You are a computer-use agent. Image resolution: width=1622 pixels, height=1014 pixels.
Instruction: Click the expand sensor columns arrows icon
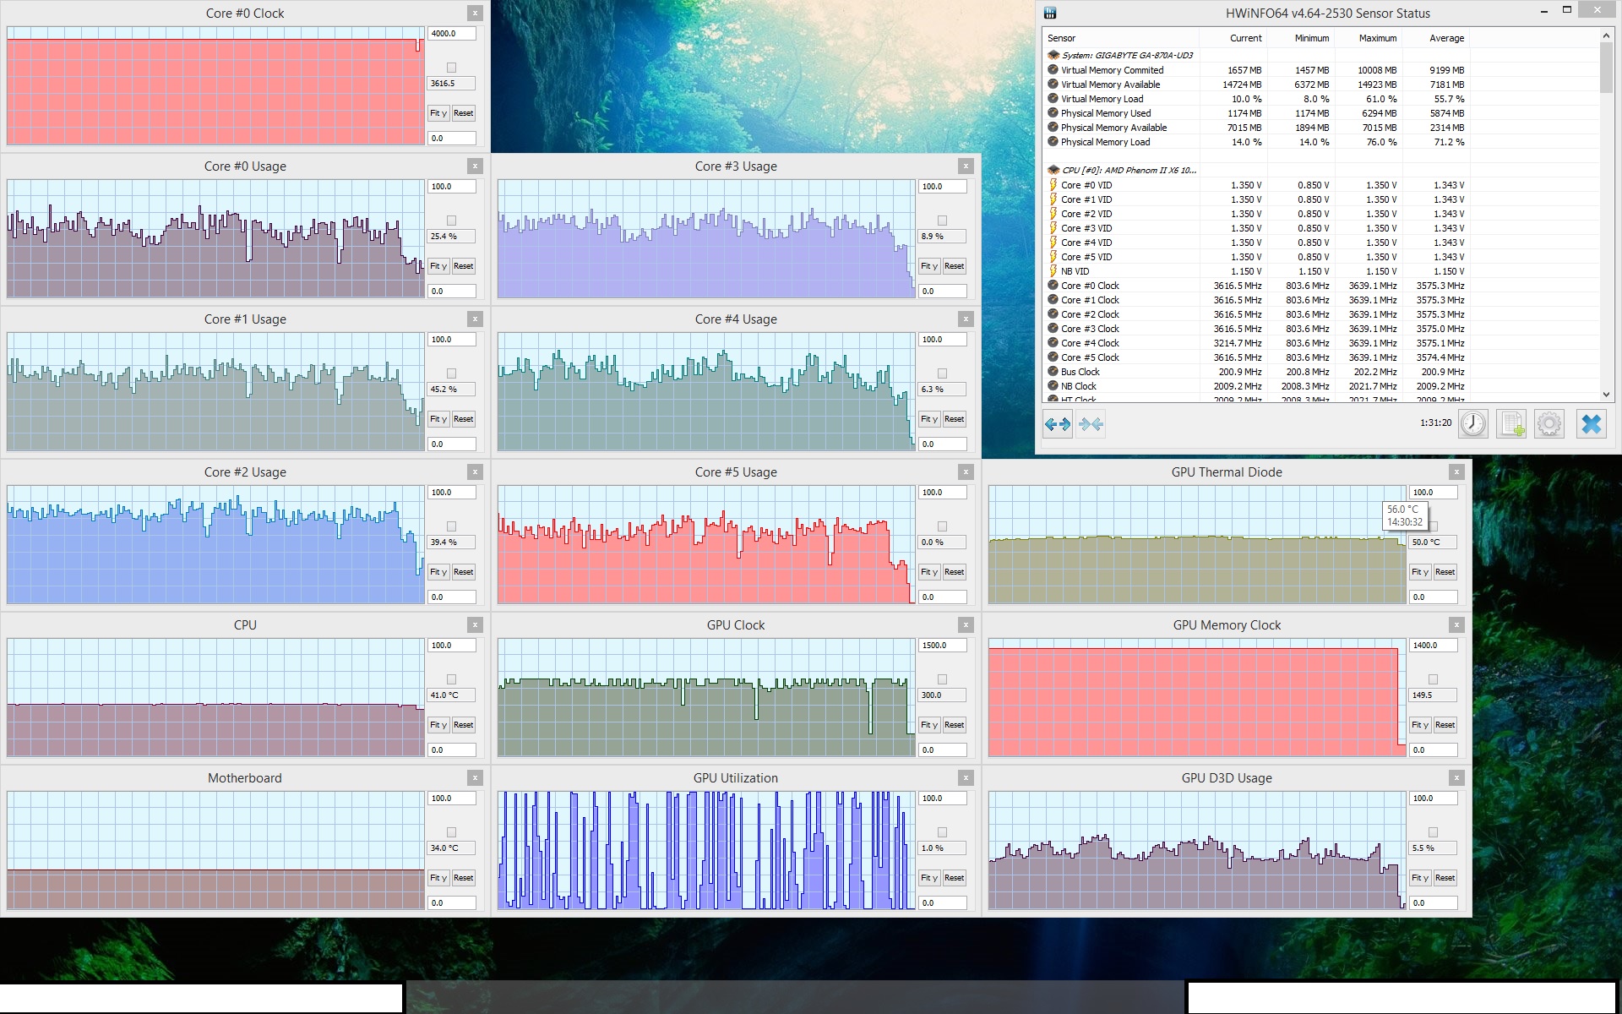point(1057,424)
